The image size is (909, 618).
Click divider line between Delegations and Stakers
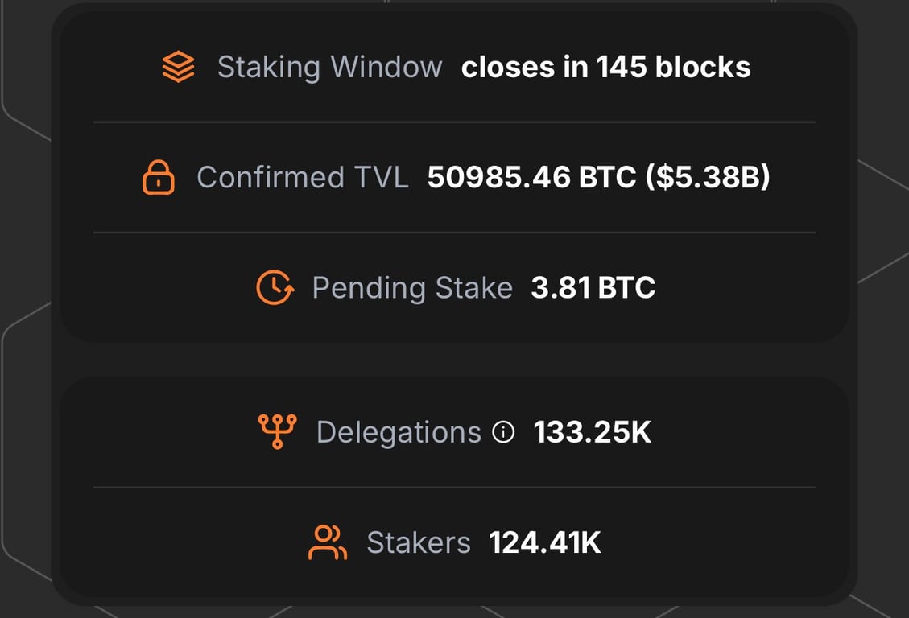(454, 487)
